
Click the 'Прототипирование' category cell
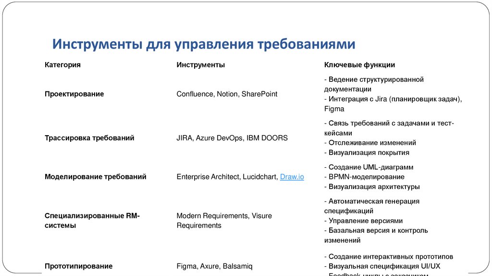pyautogui.click(x=78, y=266)
